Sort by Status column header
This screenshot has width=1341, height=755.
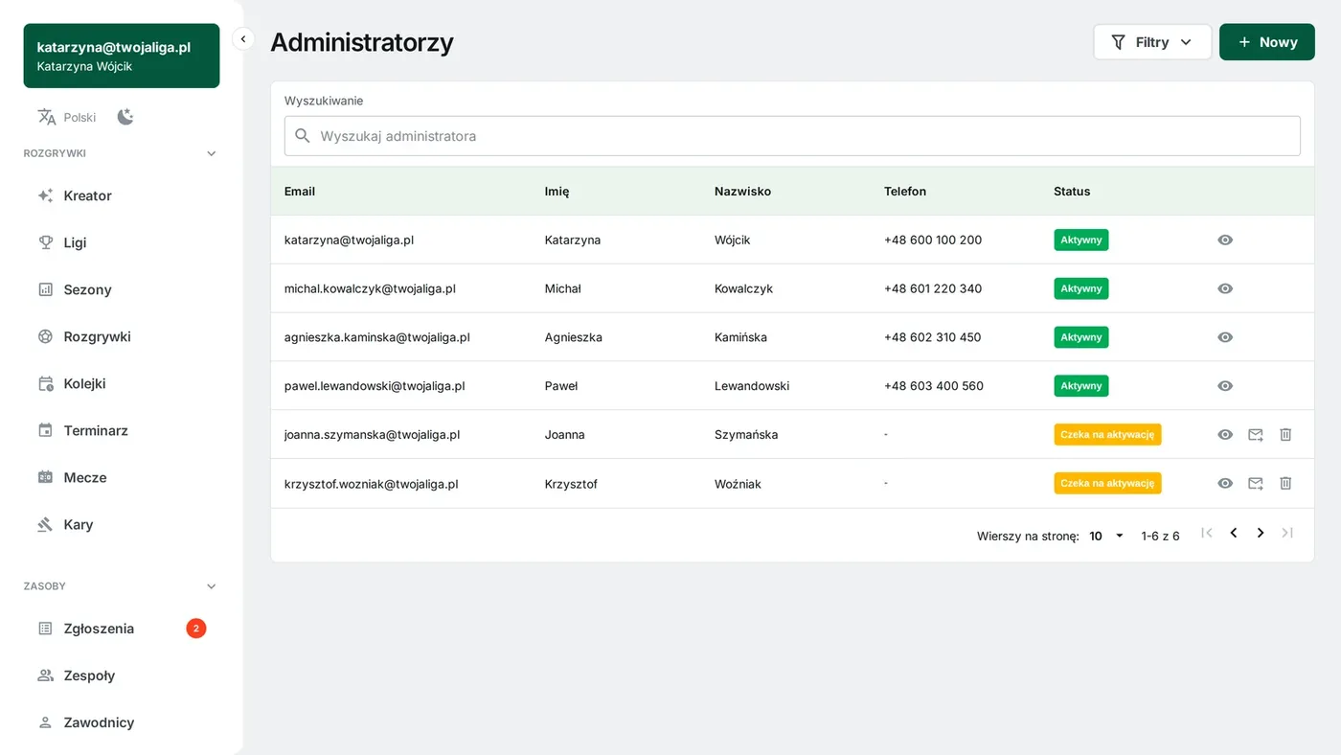pyautogui.click(x=1072, y=192)
